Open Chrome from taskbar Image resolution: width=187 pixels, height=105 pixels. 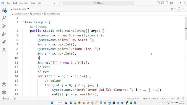coord(79,103)
